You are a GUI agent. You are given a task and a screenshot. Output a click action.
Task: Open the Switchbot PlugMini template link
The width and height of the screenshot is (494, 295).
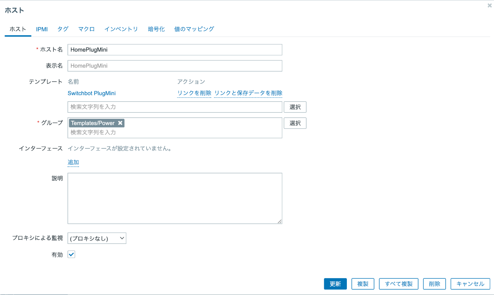point(92,93)
